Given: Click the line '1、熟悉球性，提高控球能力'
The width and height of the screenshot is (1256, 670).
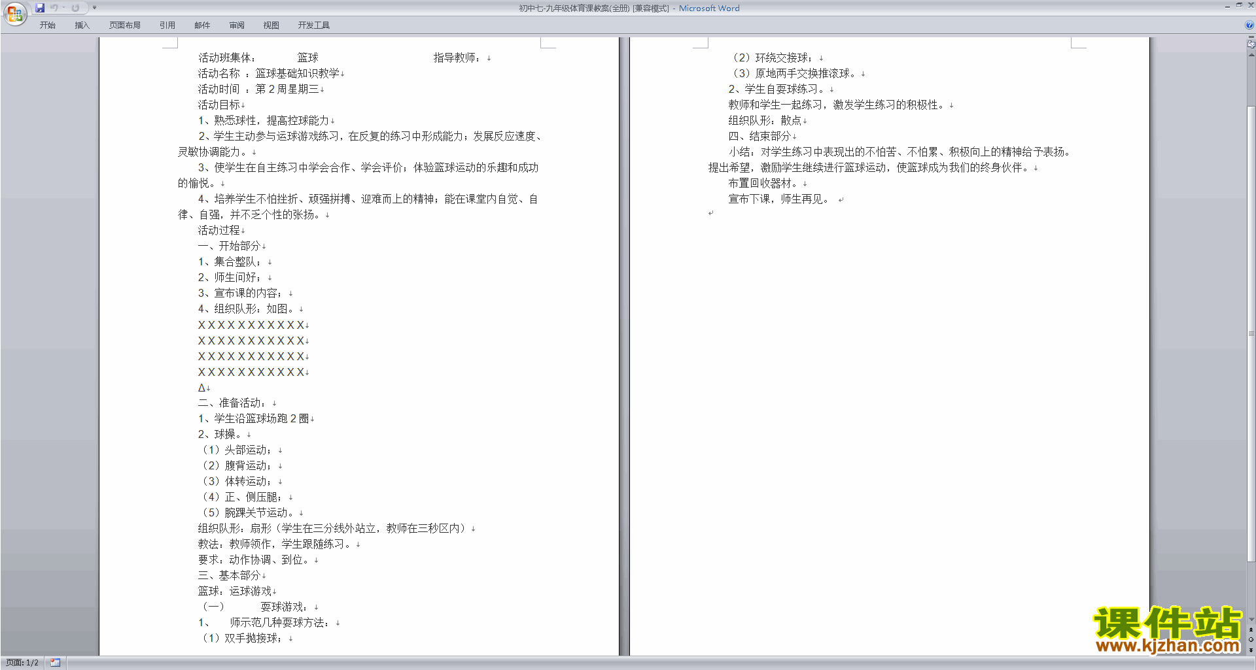Looking at the screenshot, I should pyautogui.click(x=264, y=120).
